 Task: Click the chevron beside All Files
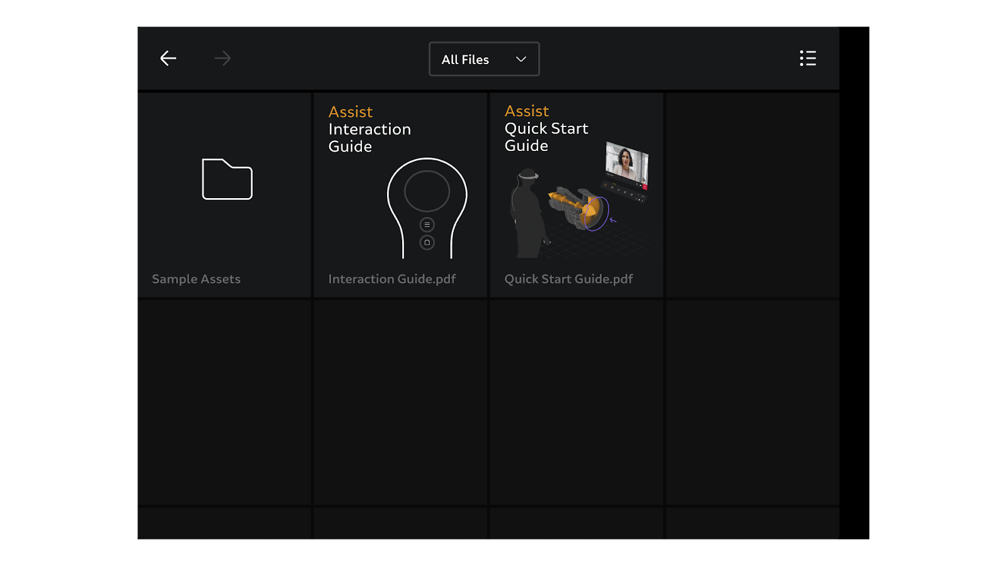(520, 58)
